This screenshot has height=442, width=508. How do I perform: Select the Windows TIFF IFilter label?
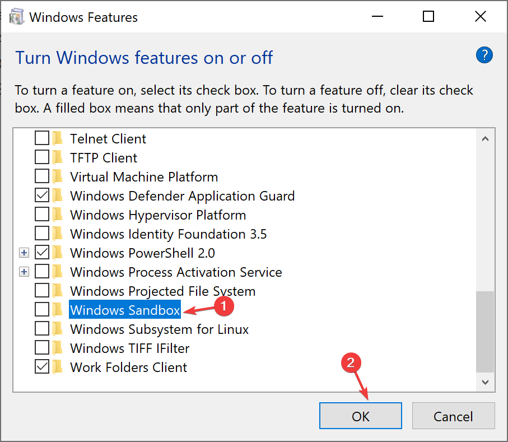tap(130, 348)
